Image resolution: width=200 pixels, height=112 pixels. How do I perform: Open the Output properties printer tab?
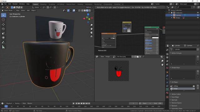click(167, 58)
